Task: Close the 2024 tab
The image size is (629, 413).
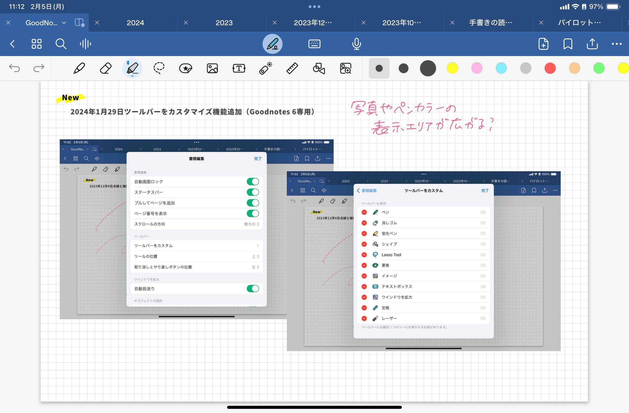Action: click(x=97, y=23)
